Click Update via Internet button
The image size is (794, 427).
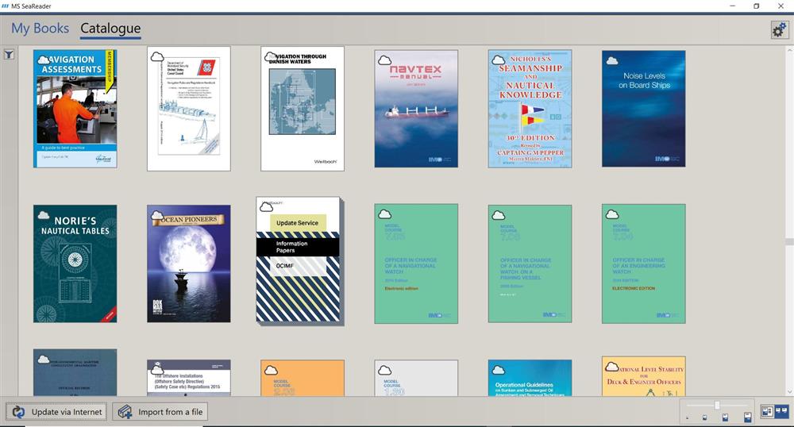(56, 412)
